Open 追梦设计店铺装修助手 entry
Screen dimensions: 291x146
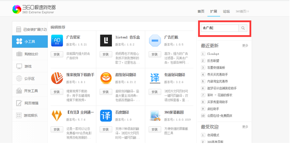coord(222,88)
